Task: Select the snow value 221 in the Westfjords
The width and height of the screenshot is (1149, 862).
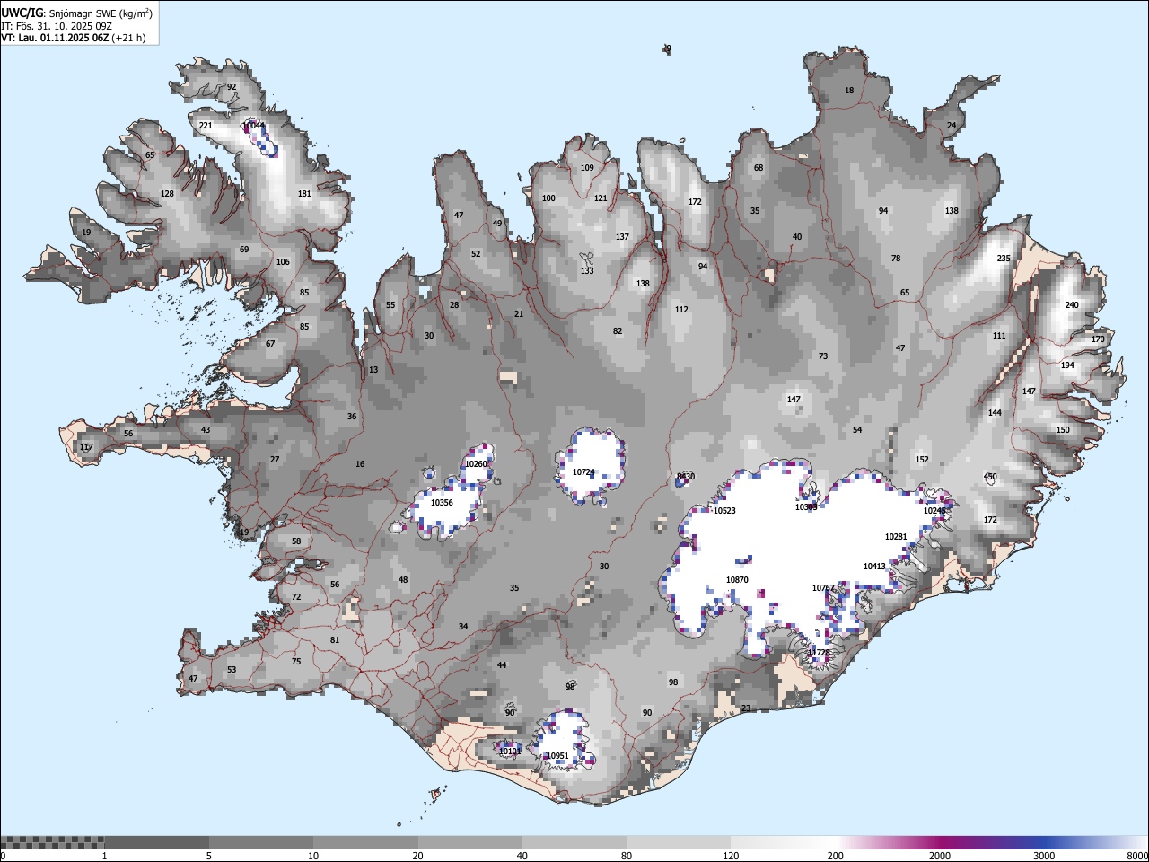Action: (206, 126)
